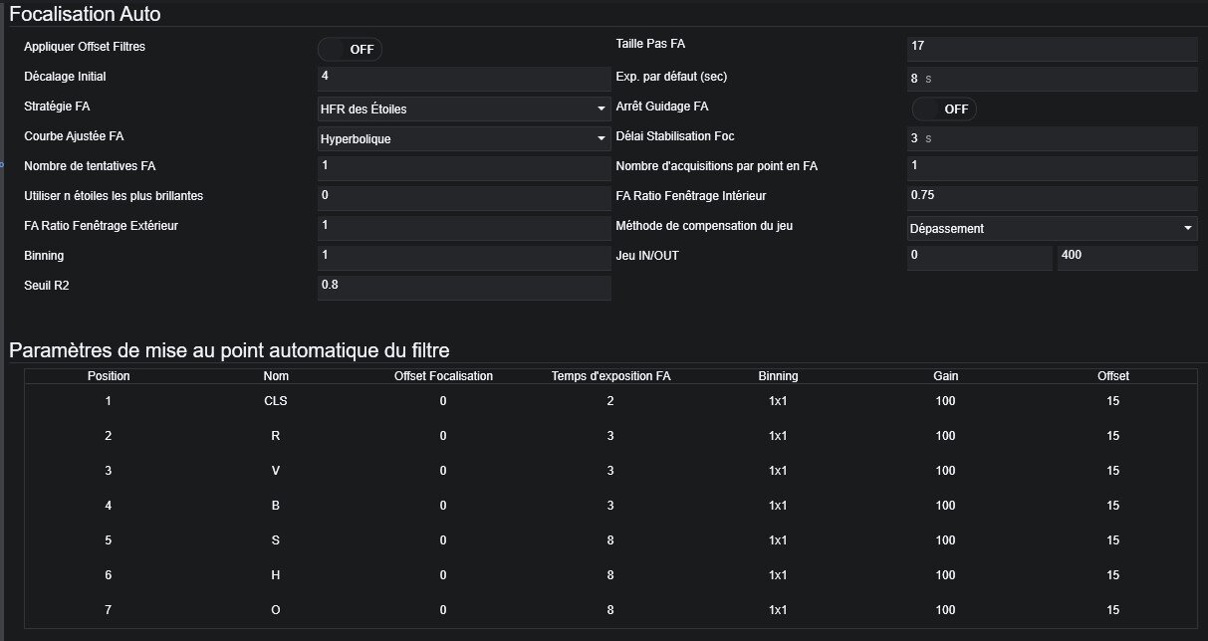Screen dimensions: 1208x641
Task: Click the Gain column header
Action: pos(945,376)
